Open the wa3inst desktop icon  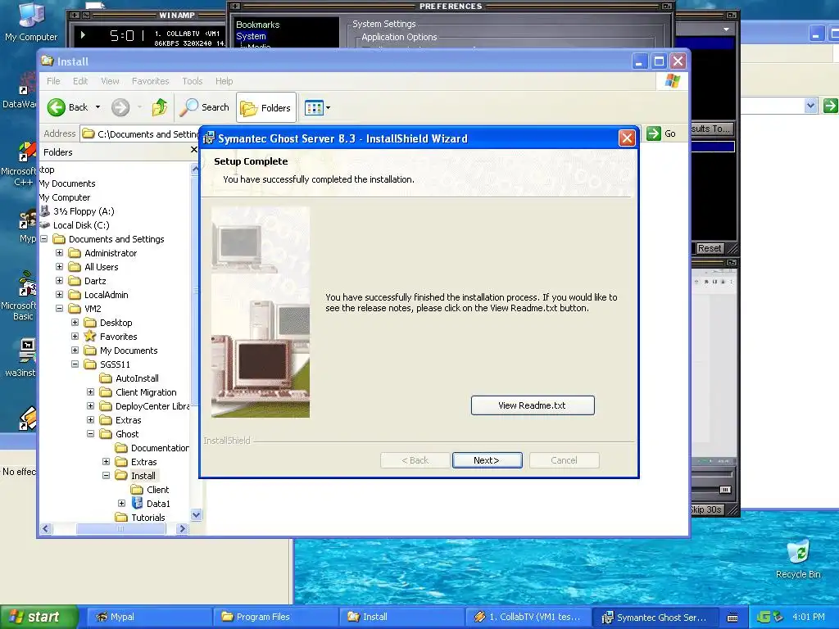tap(20, 358)
